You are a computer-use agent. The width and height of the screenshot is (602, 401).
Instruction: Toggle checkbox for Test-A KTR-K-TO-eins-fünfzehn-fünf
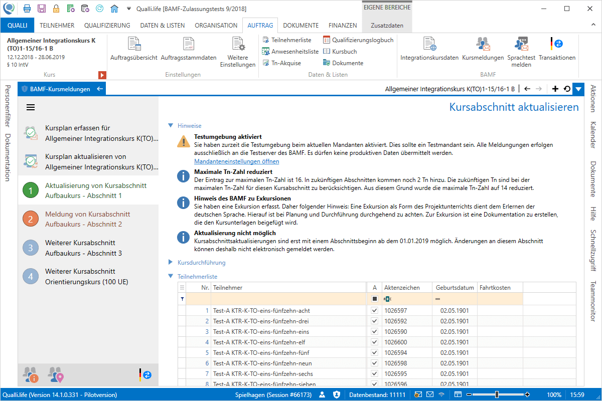[374, 353]
